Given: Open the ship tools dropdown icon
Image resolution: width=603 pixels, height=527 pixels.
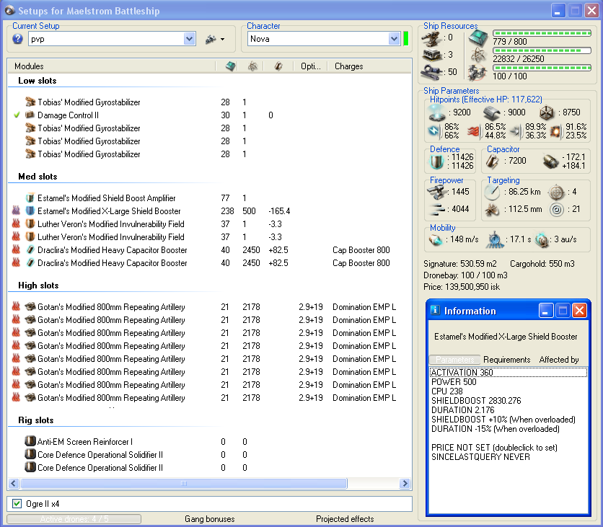Looking at the screenshot, I should pyautogui.click(x=214, y=39).
